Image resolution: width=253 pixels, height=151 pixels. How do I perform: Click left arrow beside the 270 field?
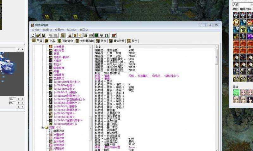coord(18,103)
